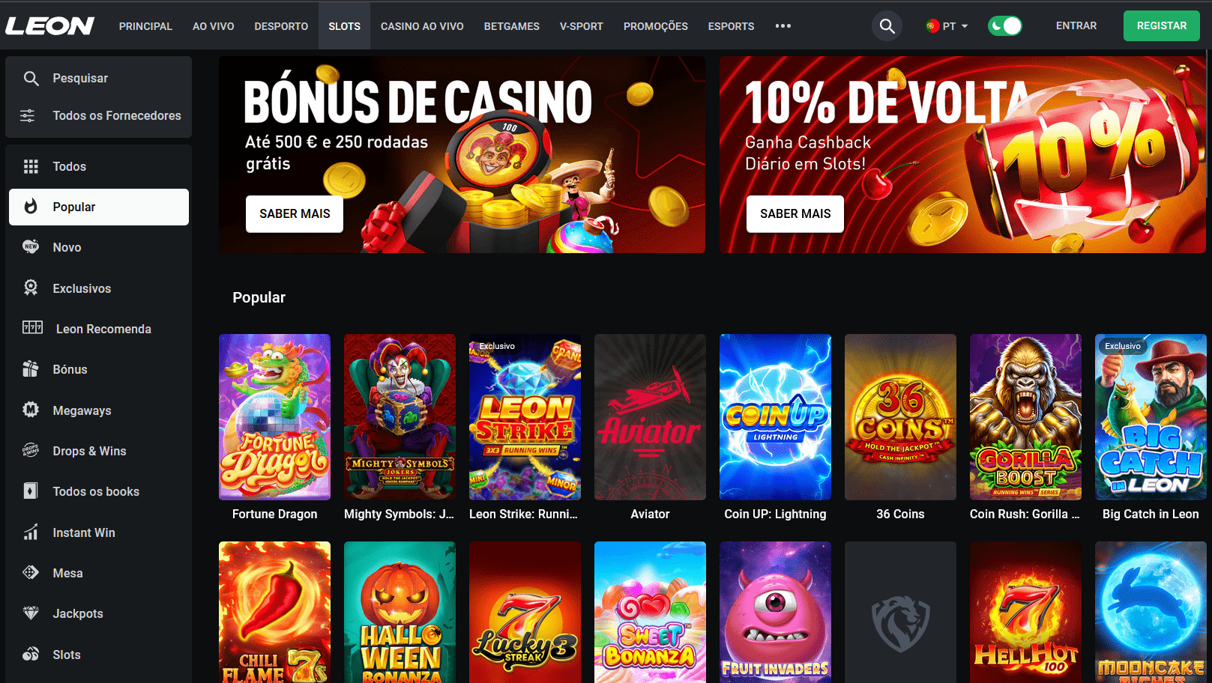The height and width of the screenshot is (683, 1212).
Task: Click the green REGISTAR button
Action: 1162,26
